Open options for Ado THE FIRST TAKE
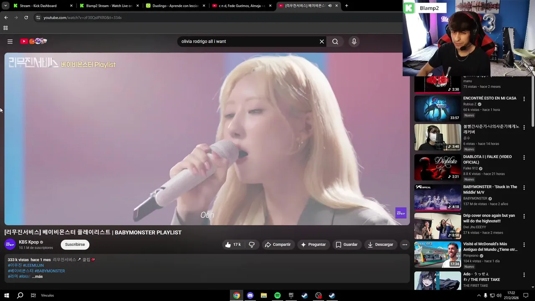 click(524, 275)
